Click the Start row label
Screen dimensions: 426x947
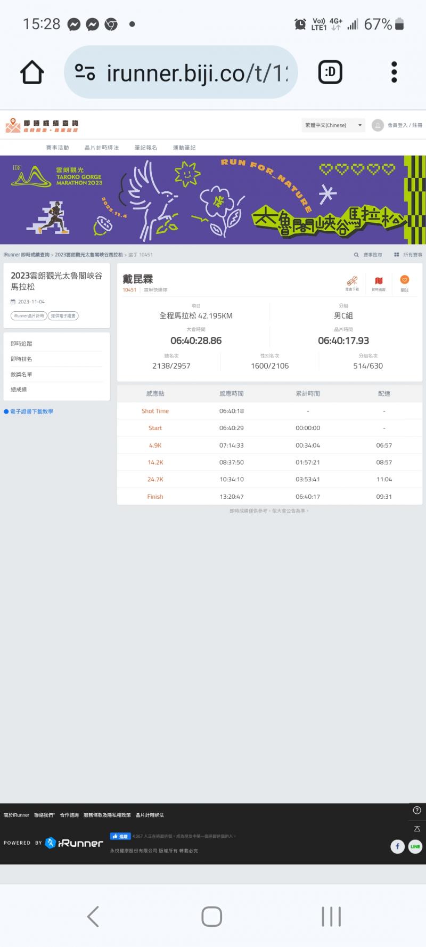coord(155,428)
